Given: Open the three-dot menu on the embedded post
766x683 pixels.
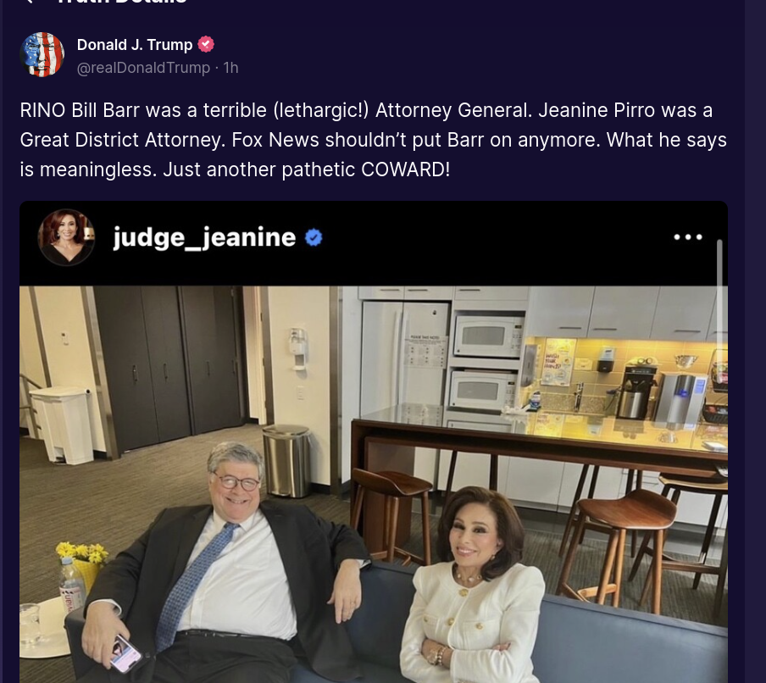Looking at the screenshot, I should 688,237.
